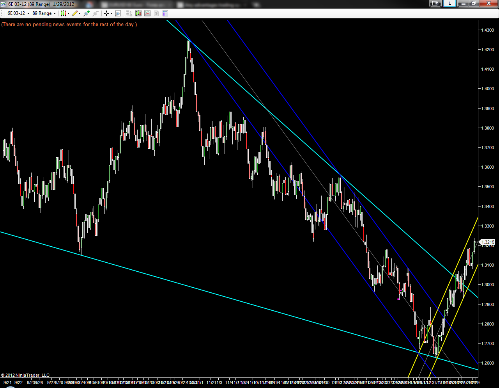The height and width of the screenshot is (388, 499).
Task: Click the 1.4200 price axis label
Action: [488, 50]
